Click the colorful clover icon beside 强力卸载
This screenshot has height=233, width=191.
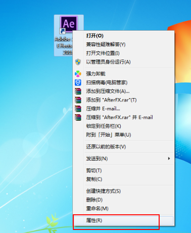pyautogui.click(x=78, y=74)
